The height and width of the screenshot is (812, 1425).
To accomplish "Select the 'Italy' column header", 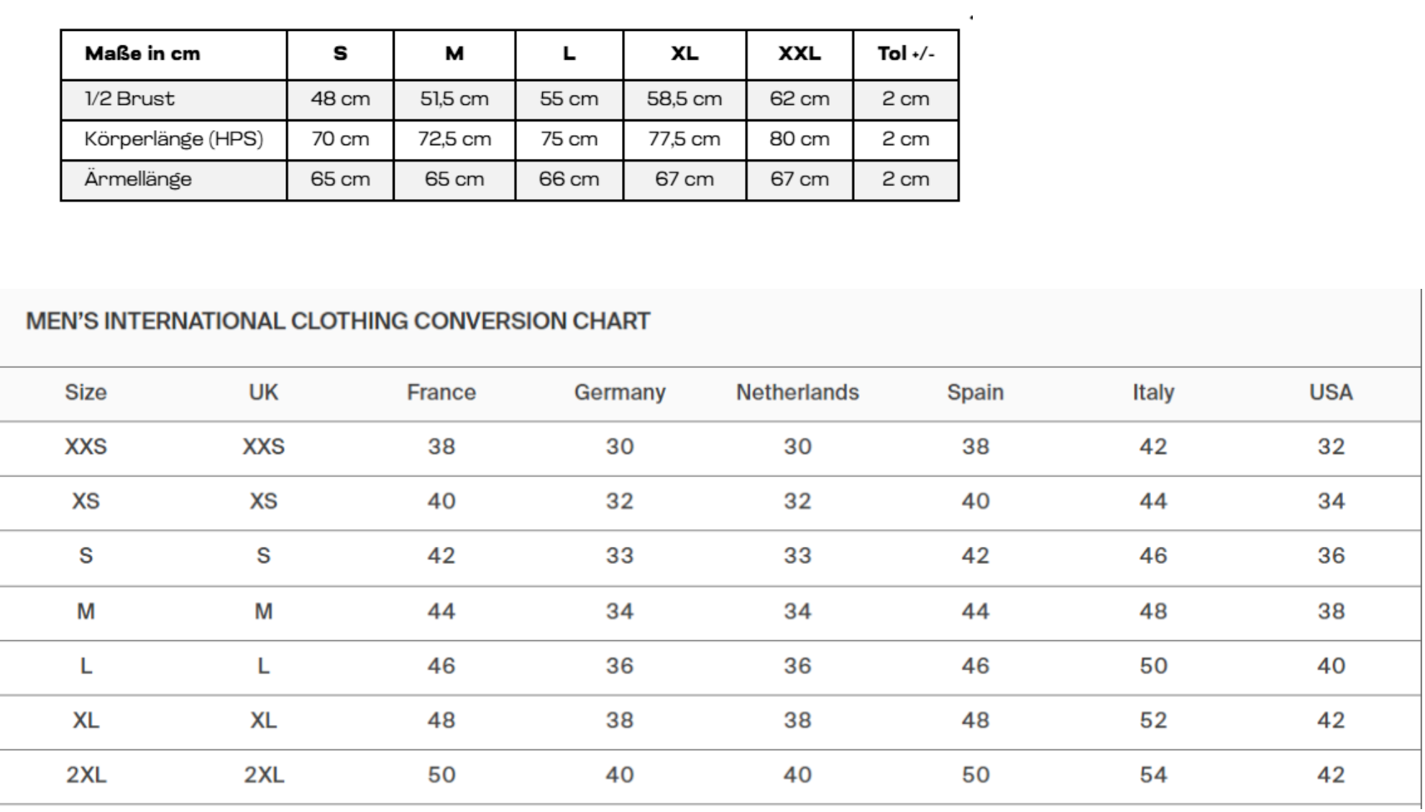I will (x=1153, y=392).
